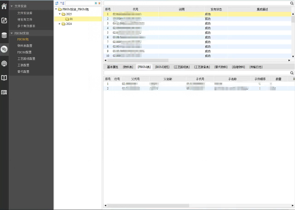Screen dimensions: 295x210
Task: Collapse the 2025 folder node
Action: click(59, 14)
